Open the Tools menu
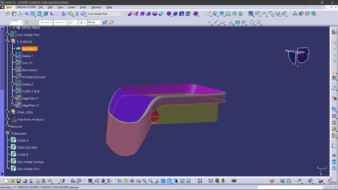Screen dimensions: 338x190 (83, 7)
